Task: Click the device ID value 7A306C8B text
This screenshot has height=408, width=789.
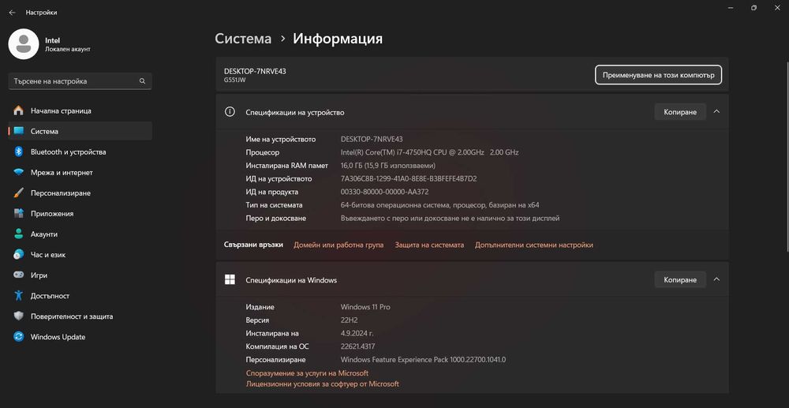Action: (x=409, y=178)
